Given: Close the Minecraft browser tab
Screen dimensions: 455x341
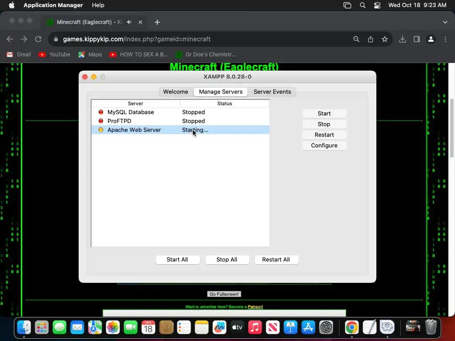Looking at the screenshot, I should (140, 22).
